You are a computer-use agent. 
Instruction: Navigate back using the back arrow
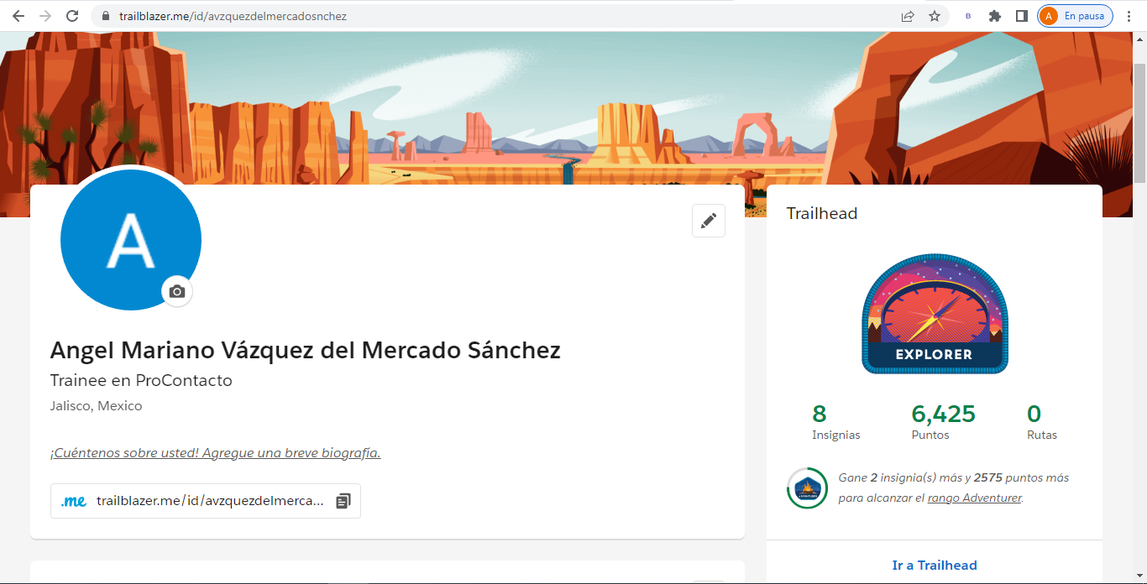[x=18, y=14]
